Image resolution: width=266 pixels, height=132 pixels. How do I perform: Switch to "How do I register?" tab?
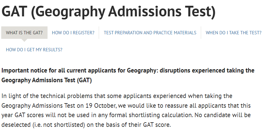(x=73, y=33)
